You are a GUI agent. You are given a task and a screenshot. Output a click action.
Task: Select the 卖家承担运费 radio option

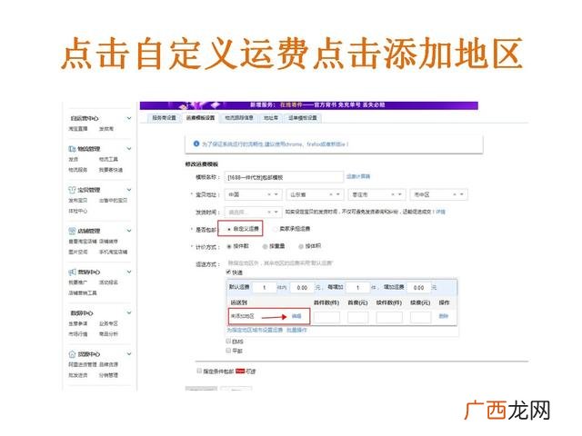[x=275, y=229]
